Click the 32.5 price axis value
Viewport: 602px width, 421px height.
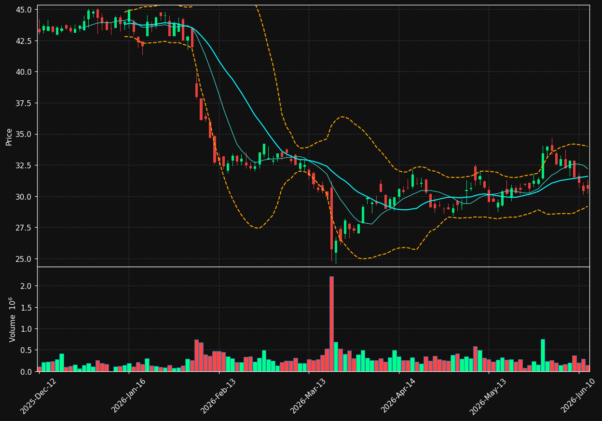(24, 165)
